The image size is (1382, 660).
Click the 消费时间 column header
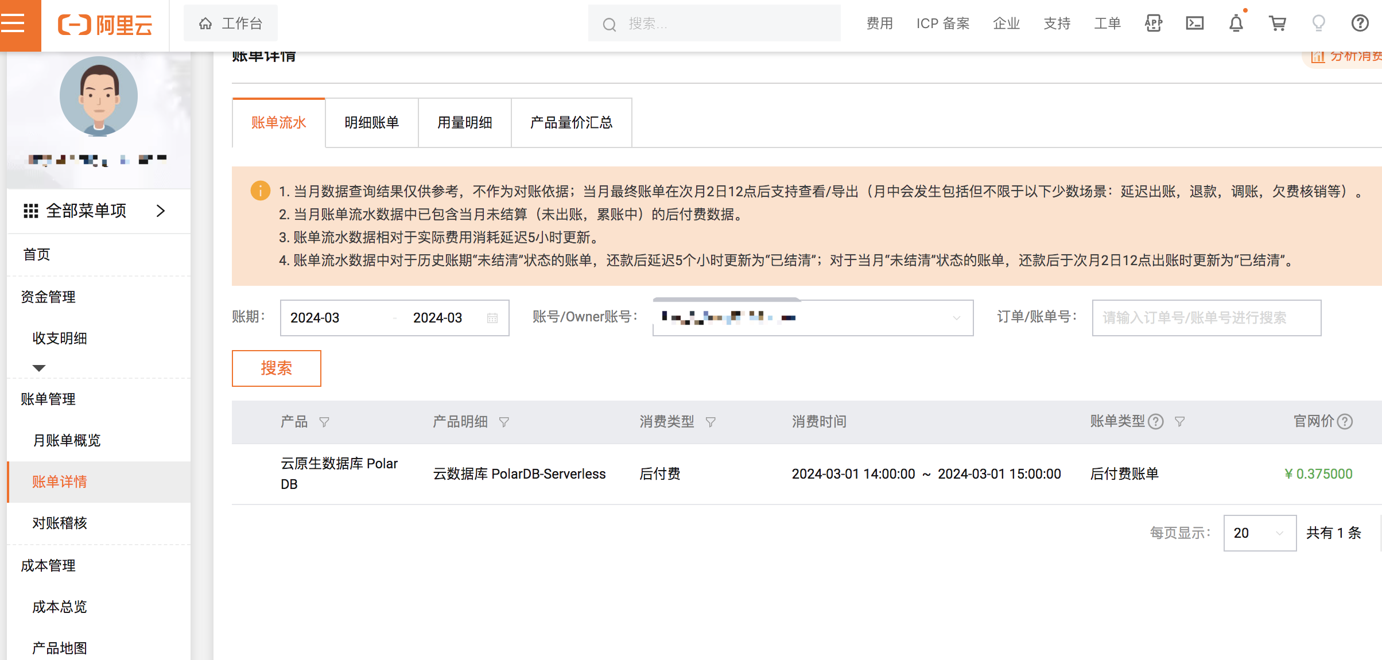[x=819, y=422]
